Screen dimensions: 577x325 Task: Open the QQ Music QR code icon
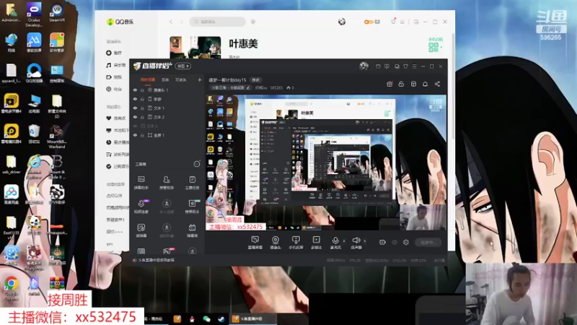click(434, 47)
